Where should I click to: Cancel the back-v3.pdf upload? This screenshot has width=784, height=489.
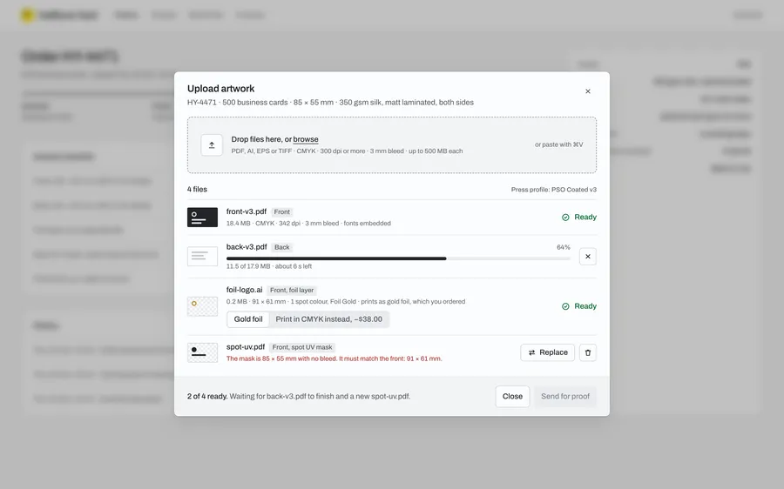587,256
